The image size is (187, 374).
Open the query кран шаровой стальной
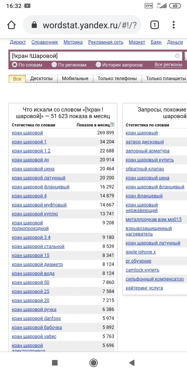pyautogui.click(x=38, y=247)
